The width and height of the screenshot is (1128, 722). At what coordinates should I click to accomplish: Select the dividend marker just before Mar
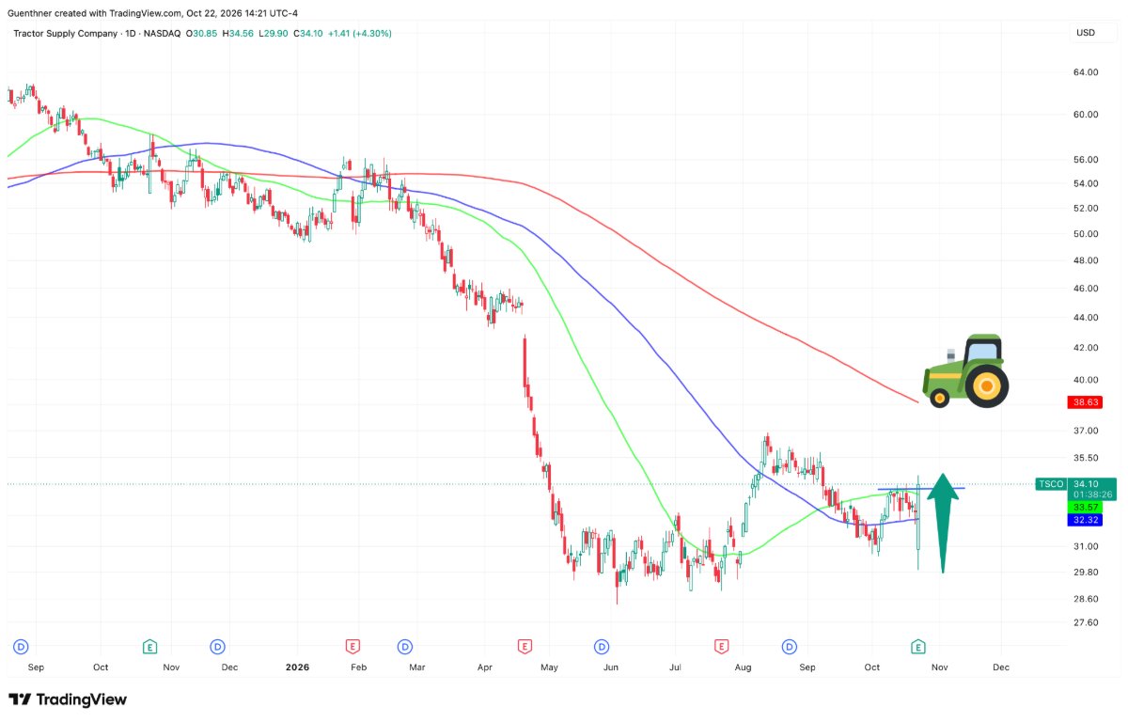click(x=405, y=646)
